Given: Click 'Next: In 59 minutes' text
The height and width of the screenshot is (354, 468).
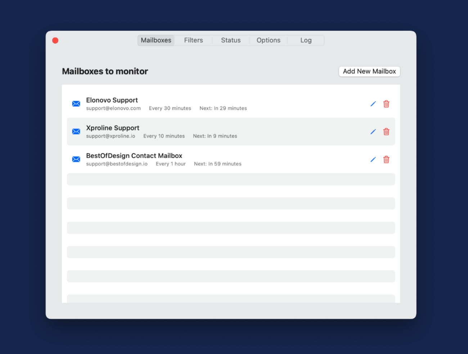Looking at the screenshot, I should 218,164.
